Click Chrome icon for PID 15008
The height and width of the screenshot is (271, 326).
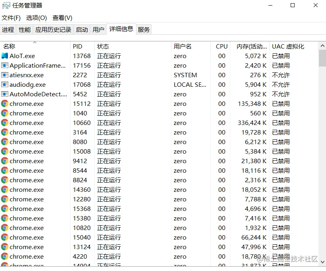coord(5,151)
